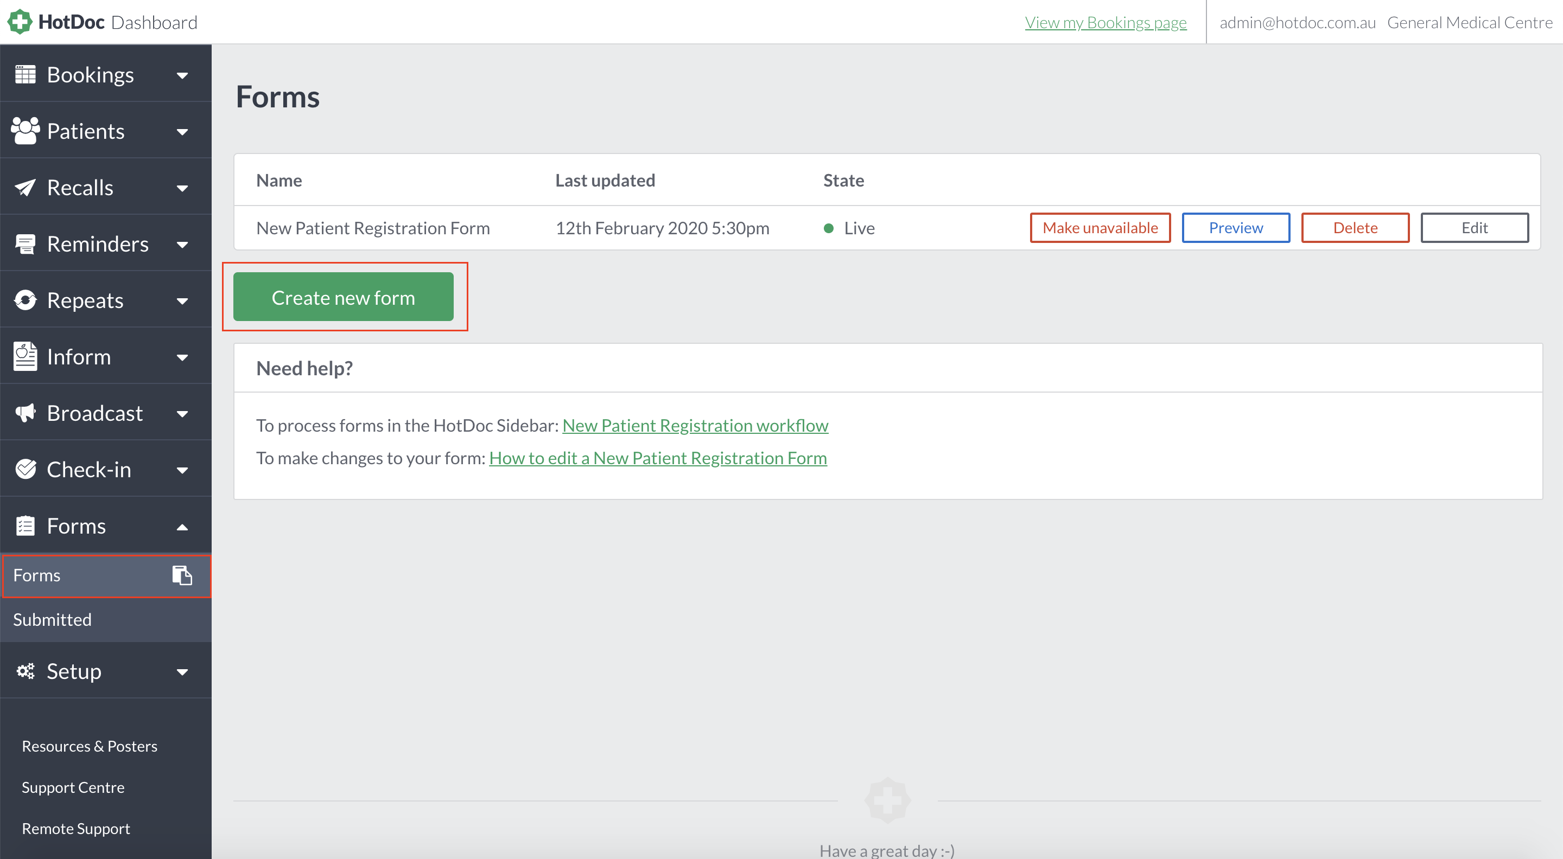The width and height of the screenshot is (1563, 859).
Task: Expand the Reminders menu arrow
Action: pyautogui.click(x=182, y=245)
